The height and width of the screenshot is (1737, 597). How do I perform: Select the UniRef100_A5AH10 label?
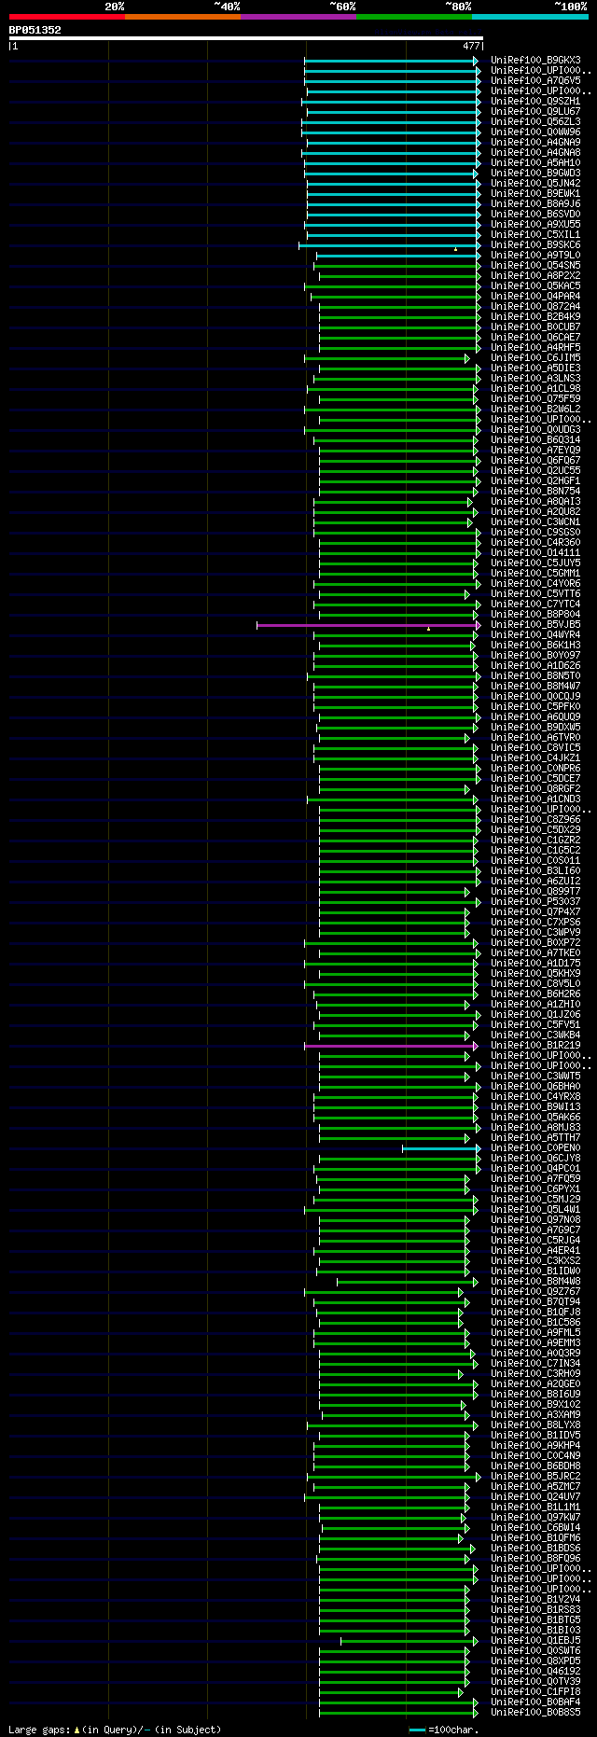pos(535,163)
